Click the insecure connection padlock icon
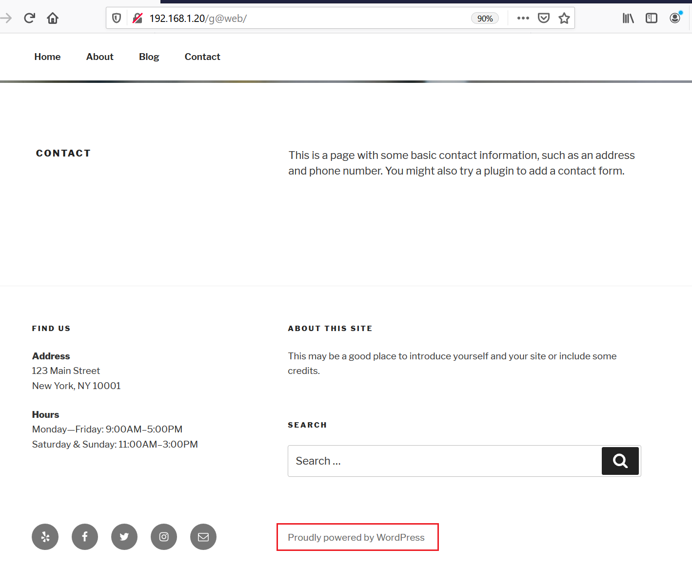 [x=138, y=19]
